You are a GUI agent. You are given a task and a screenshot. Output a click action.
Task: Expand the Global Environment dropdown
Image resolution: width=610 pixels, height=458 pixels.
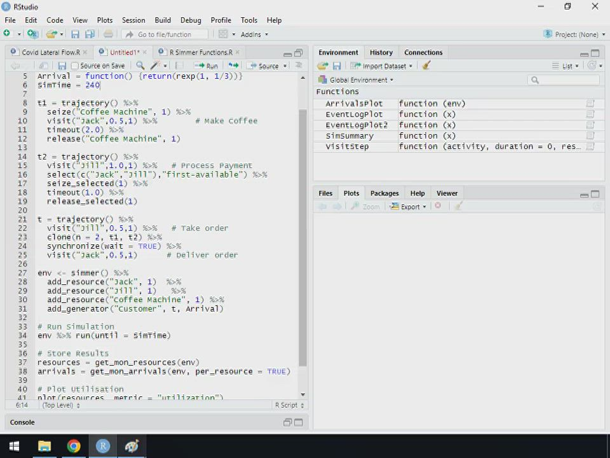click(361, 80)
